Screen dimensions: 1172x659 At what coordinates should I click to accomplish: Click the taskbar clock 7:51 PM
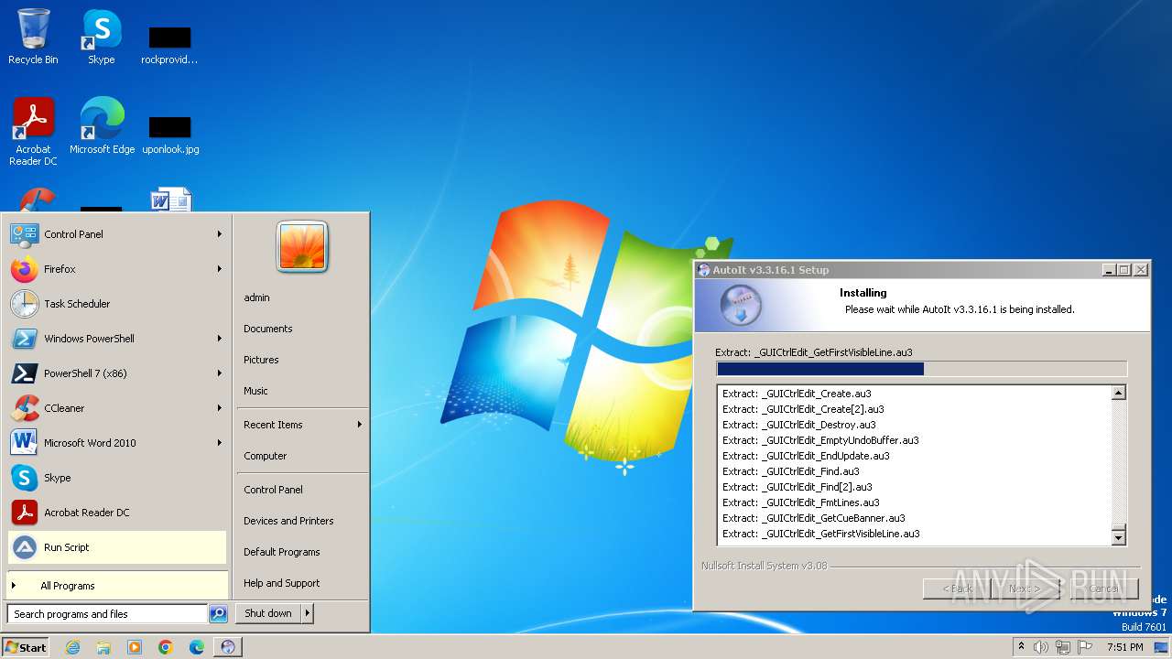1125,647
